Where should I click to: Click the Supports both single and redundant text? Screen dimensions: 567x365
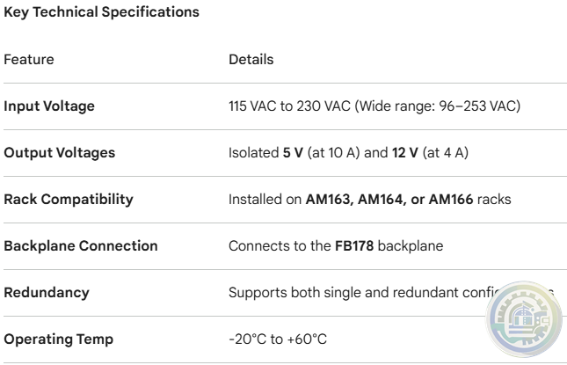(x=352, y=292)
